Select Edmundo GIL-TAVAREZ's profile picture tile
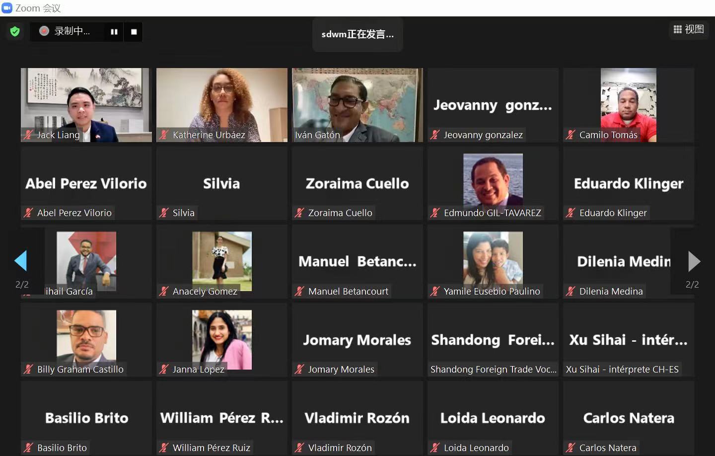This screenshot has width=715, height=456. click(x=493, y=180)
